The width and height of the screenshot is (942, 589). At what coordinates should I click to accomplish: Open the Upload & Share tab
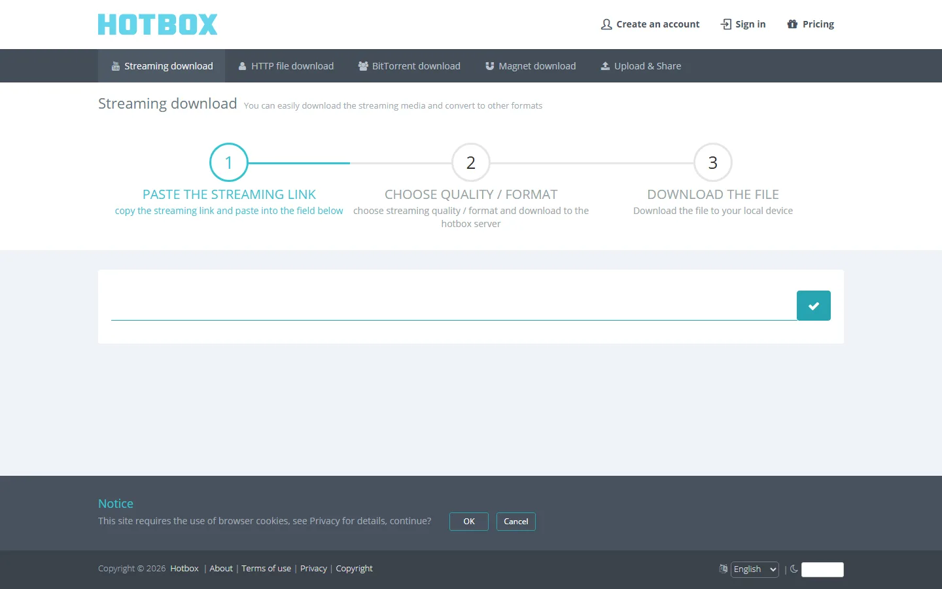tap(641, 66)
